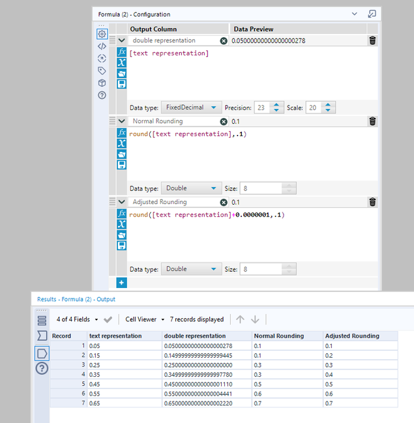Viewport: 414px width, 423px height.
Task: Open the 4 of 4 Fields dropdown
Action: 77,319
